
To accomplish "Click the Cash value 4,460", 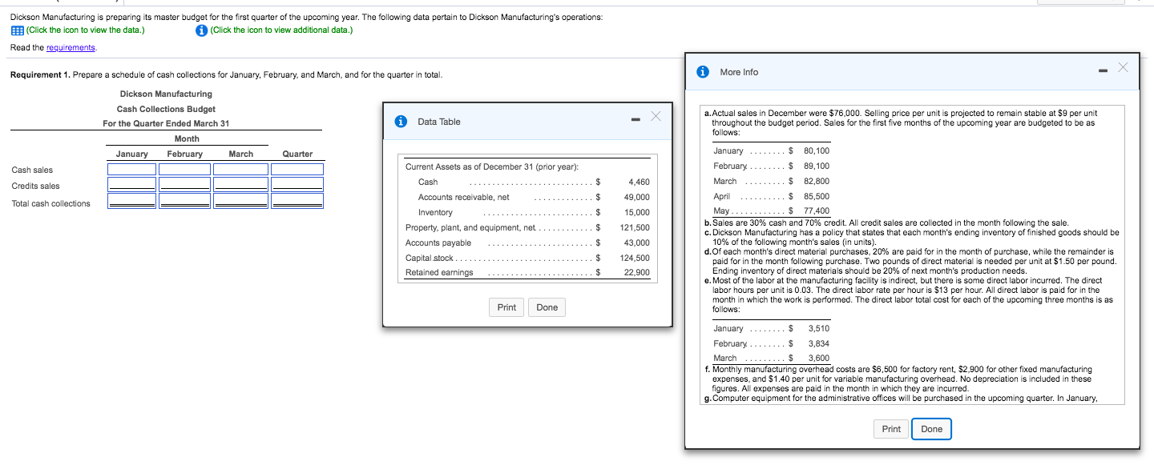I will pos(640,182).
